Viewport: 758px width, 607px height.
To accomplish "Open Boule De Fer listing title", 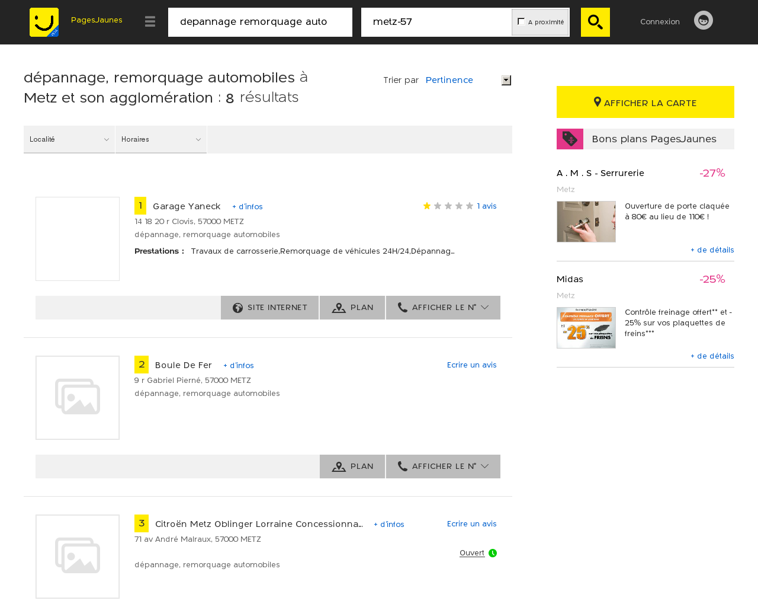I will pyautogui.click(x=184, y=365).
